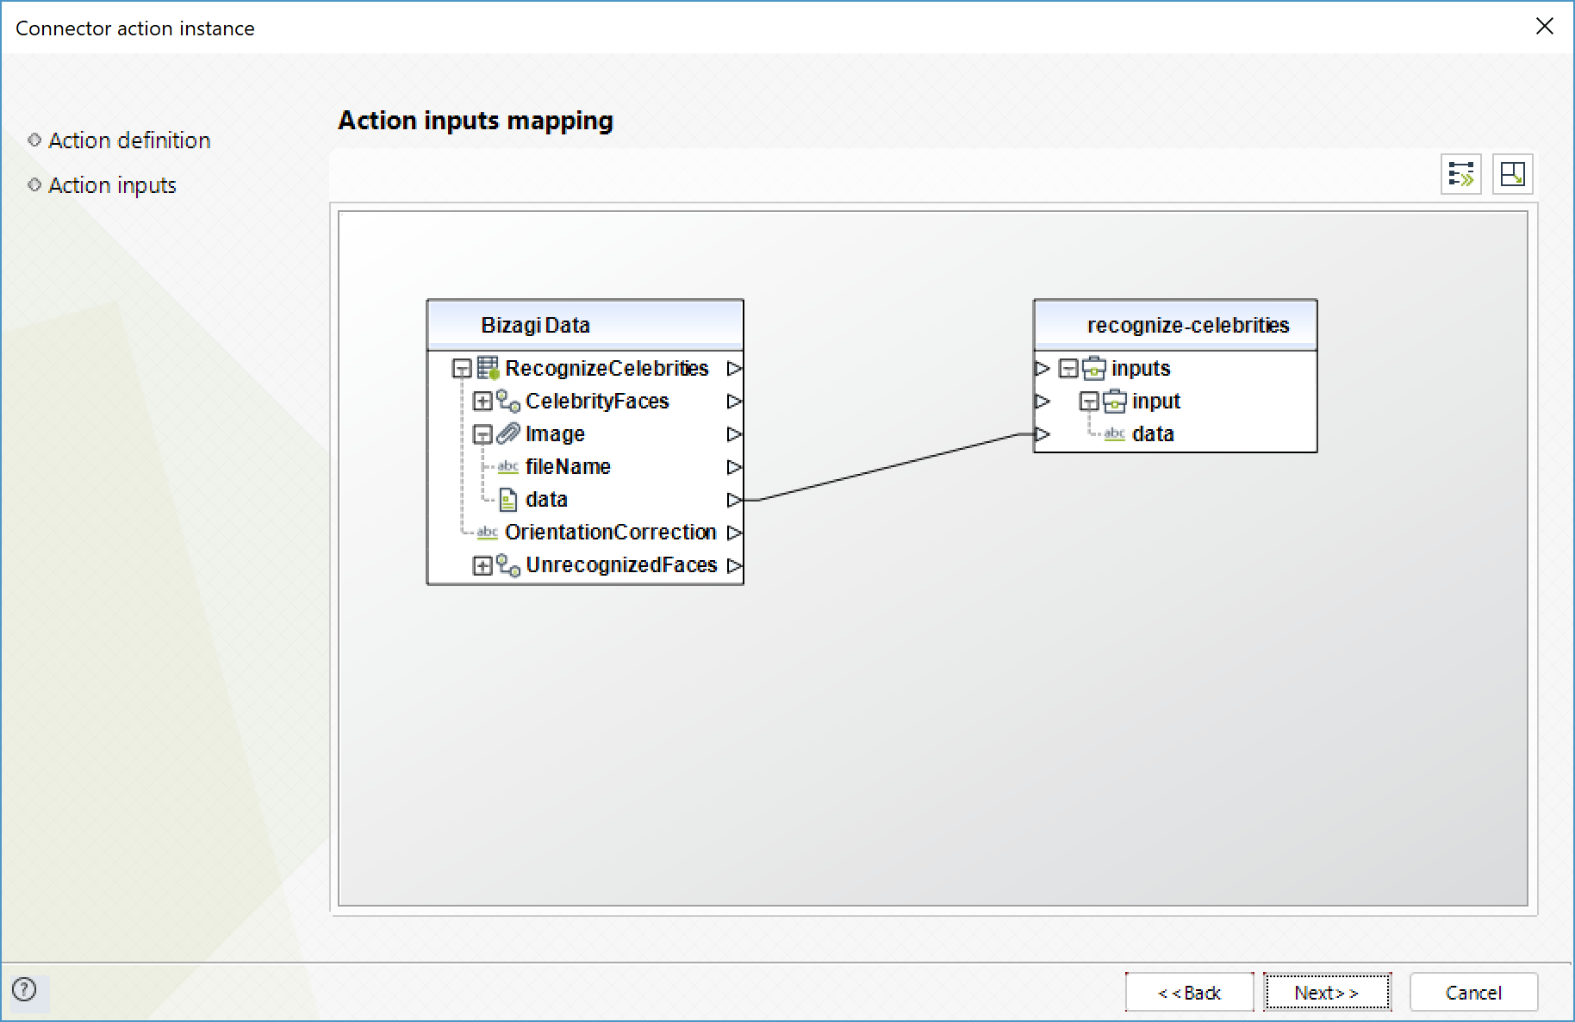Screen dimensions: 1575x1022
Task: Click the Back button
Action: click(x=1189, y=993)
